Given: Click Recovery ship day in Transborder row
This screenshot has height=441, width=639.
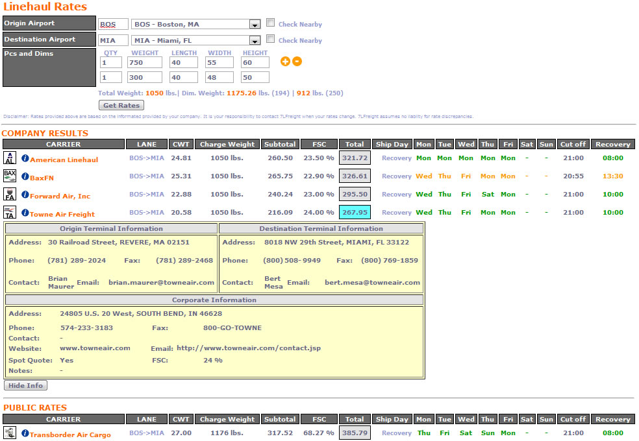Looking at the screenshot, I should (397, 433).
